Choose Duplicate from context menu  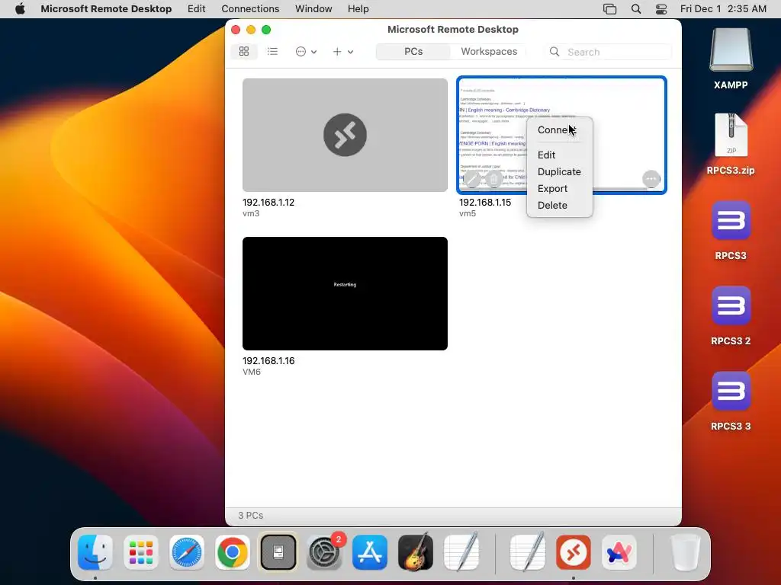(559, 171)
